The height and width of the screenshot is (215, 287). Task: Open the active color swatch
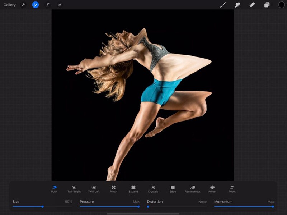pos(281,5)
